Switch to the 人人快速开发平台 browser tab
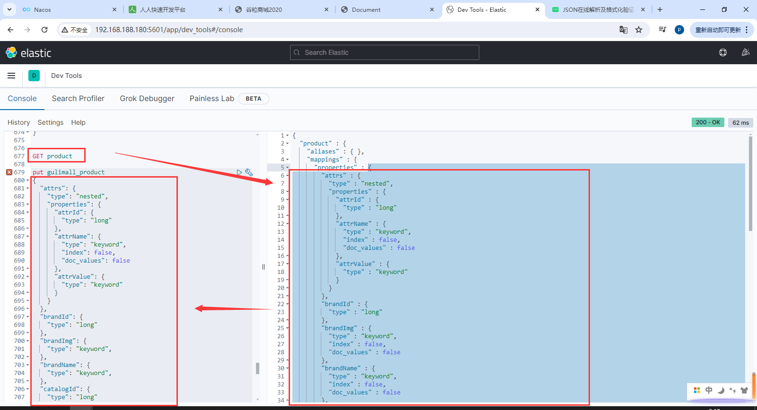This screenshot has width=757, height=410. tap(176, 9)
